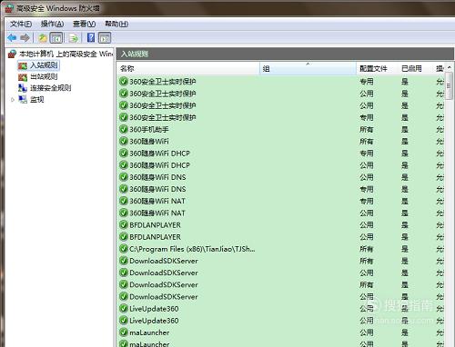Select the 360随身WiFi DHCP rule with 公用 profile
This screenshot has height=347, width=455.
281,165
